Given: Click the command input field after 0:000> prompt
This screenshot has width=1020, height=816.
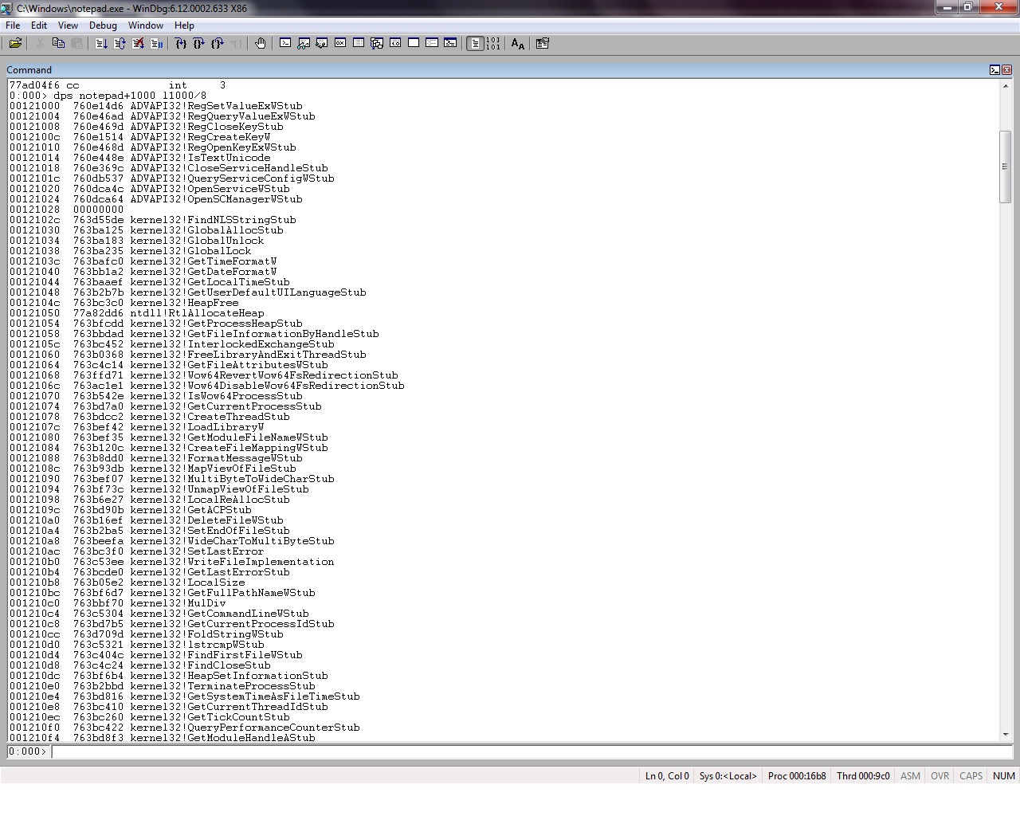Looking at the screenshot, I should coord(526,751).
